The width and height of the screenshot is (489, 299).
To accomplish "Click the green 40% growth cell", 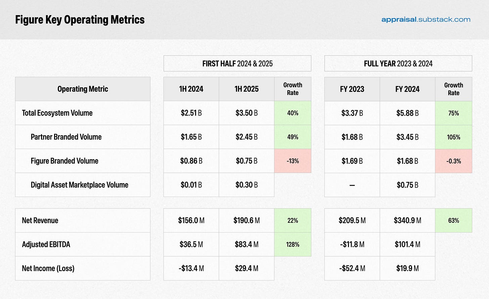I will [x=293, y=113].
